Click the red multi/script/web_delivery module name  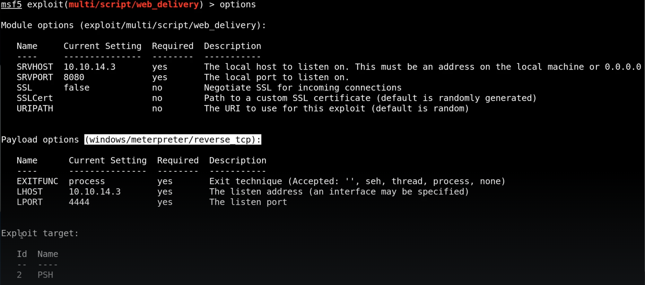click(134, 5)
